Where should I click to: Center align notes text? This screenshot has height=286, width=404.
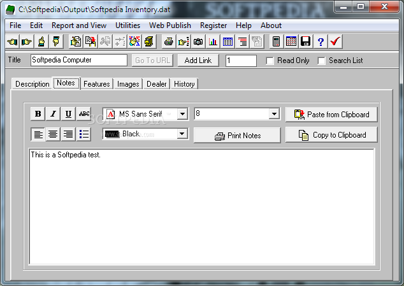click(x=53, y=134)
